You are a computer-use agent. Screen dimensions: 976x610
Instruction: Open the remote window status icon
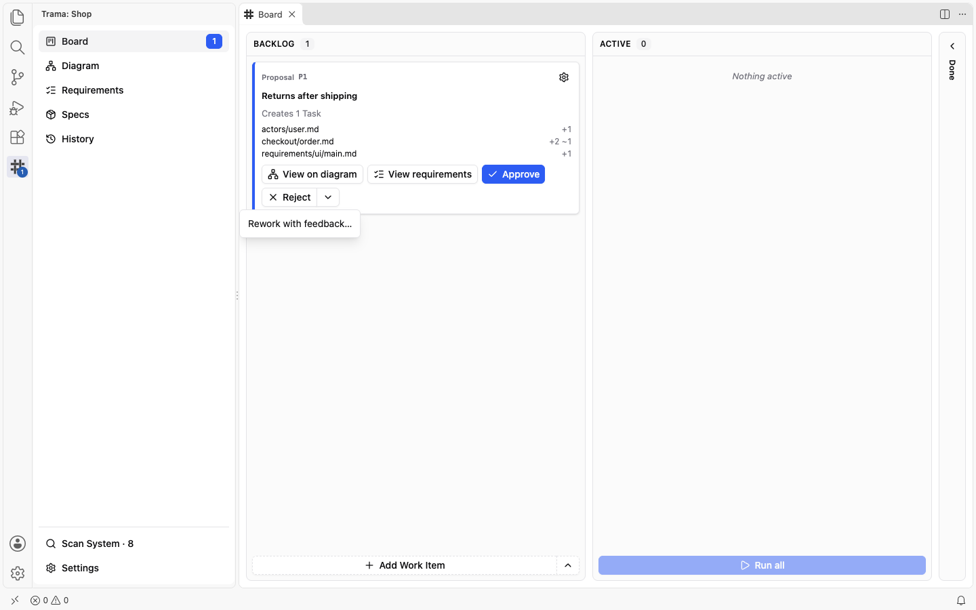click(15, 601)
